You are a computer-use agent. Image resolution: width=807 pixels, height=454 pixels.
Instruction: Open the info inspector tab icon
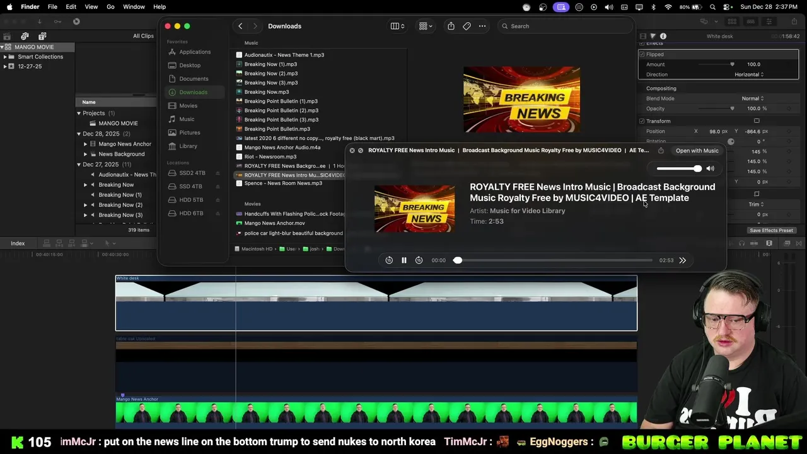click(x=663, y=36)
